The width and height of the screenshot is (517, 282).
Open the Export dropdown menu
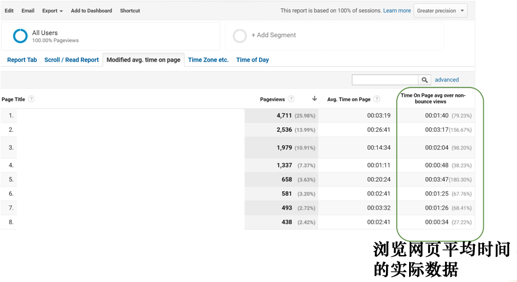point(52,11)
